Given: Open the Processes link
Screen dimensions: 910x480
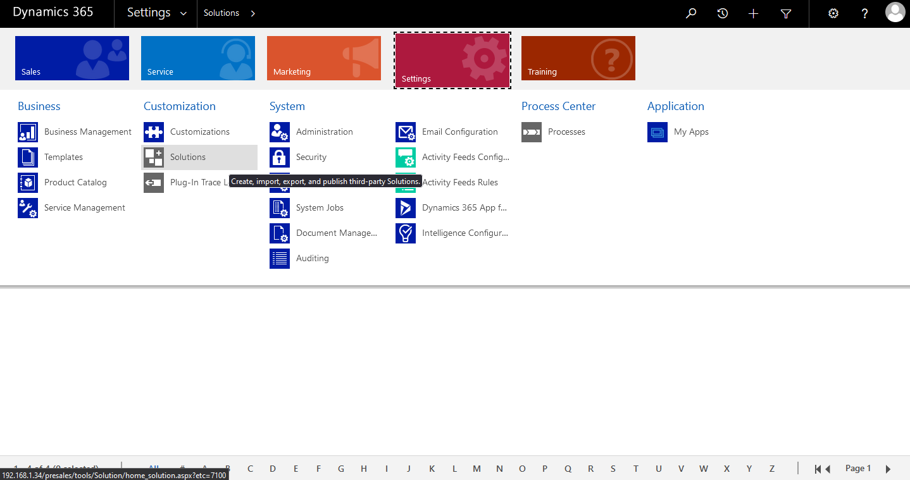Looking at the screenshot, I should pos(566,132).
